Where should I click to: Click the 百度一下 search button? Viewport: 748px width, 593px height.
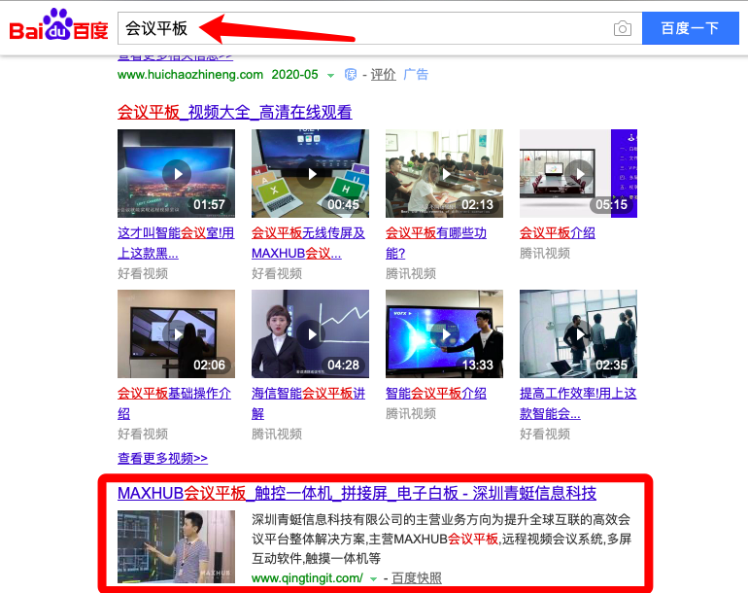click(x=691, y=28)
